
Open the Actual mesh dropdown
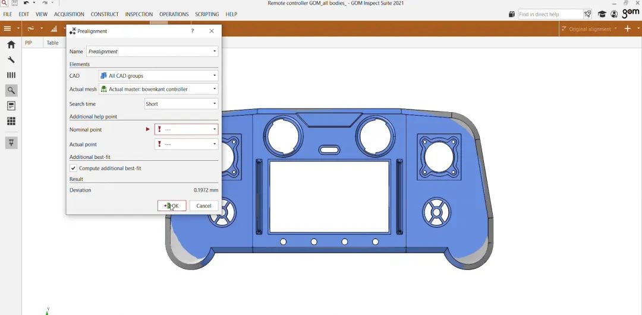159,89
